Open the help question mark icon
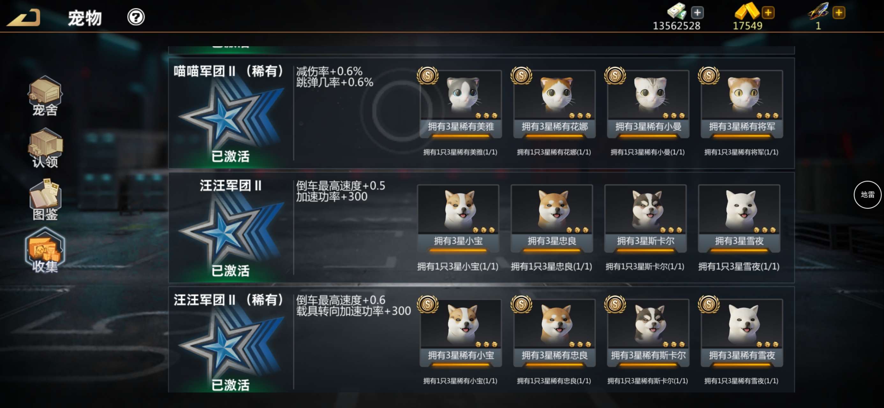The image size is (884, 408). click(136, 17)
